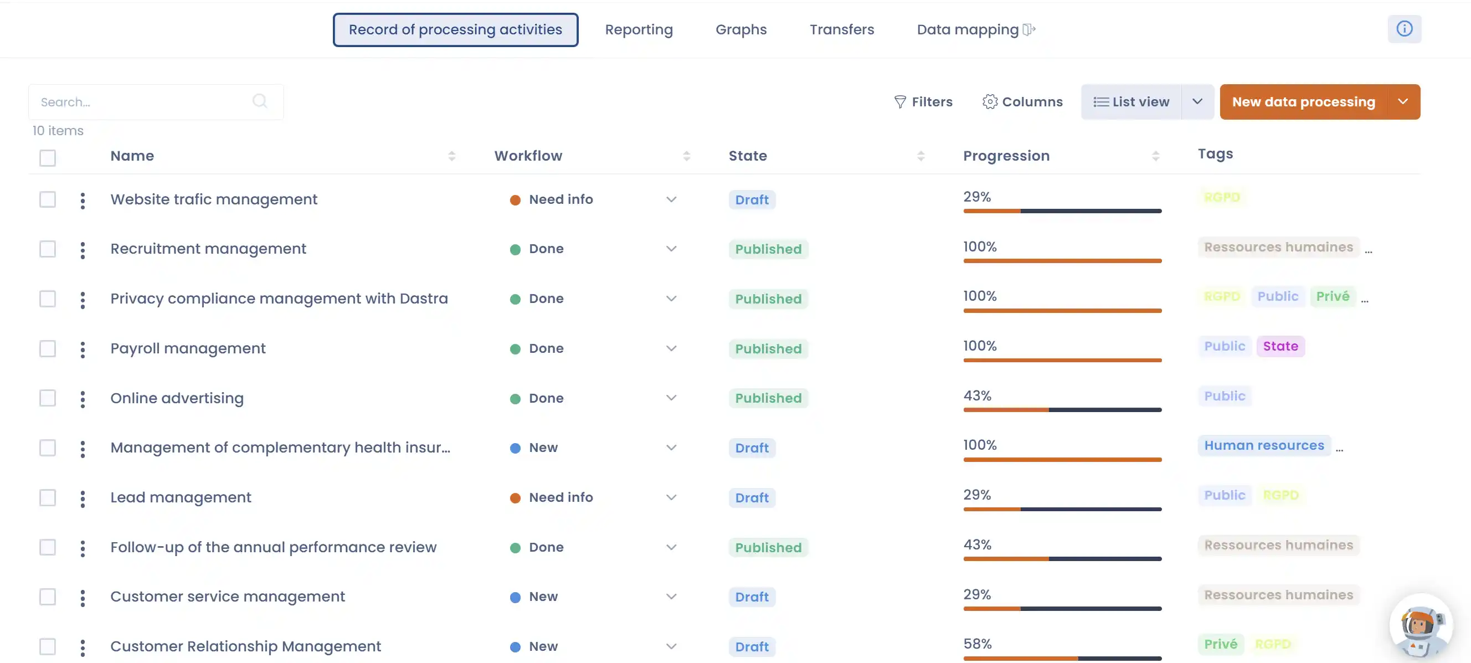Check the row checkbox for Recruitment management
The width and height of the screenshot is (1471, 663).
pyautogui.click(x=48, y=250)
